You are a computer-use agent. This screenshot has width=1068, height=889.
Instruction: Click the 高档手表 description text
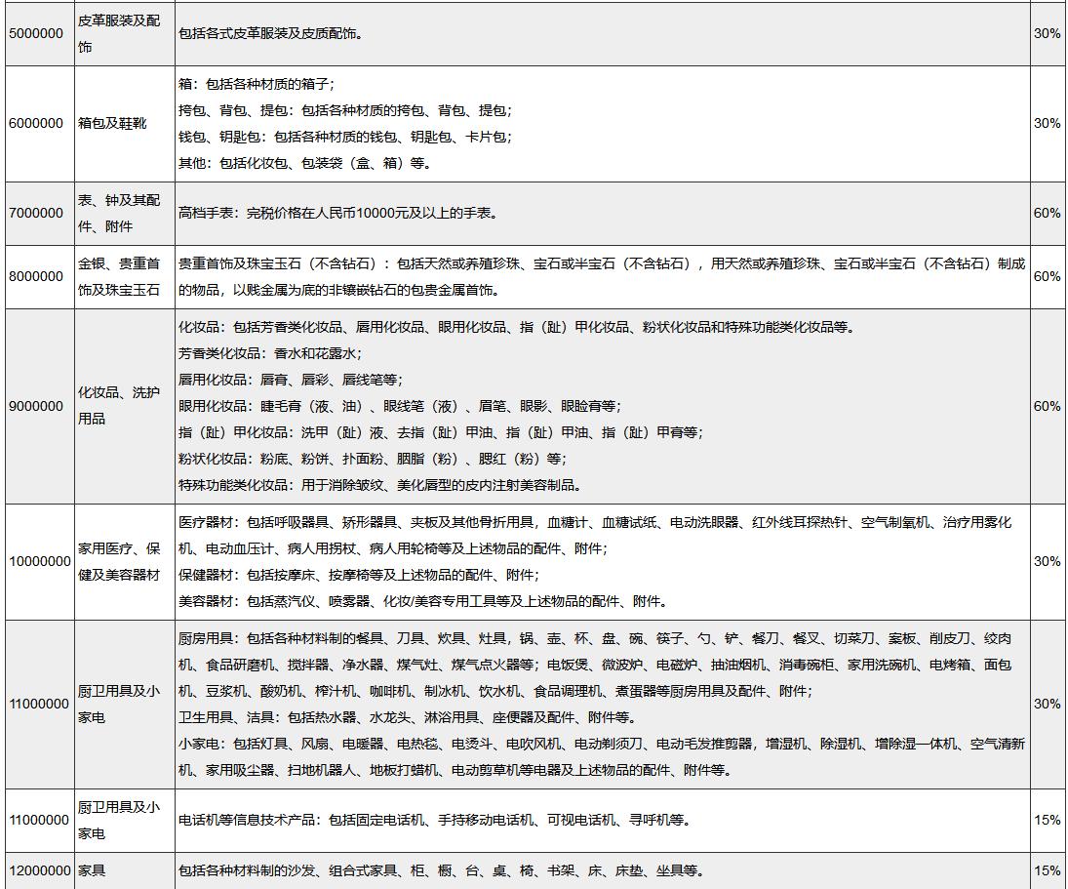(x=338, y=214)
